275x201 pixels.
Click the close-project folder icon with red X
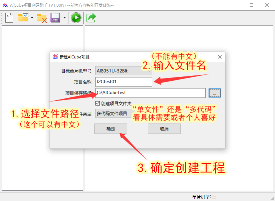(x=42, y=18)
